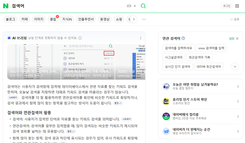
Task: Click the AI 브리핑 info icon
Action: (80, 38)
